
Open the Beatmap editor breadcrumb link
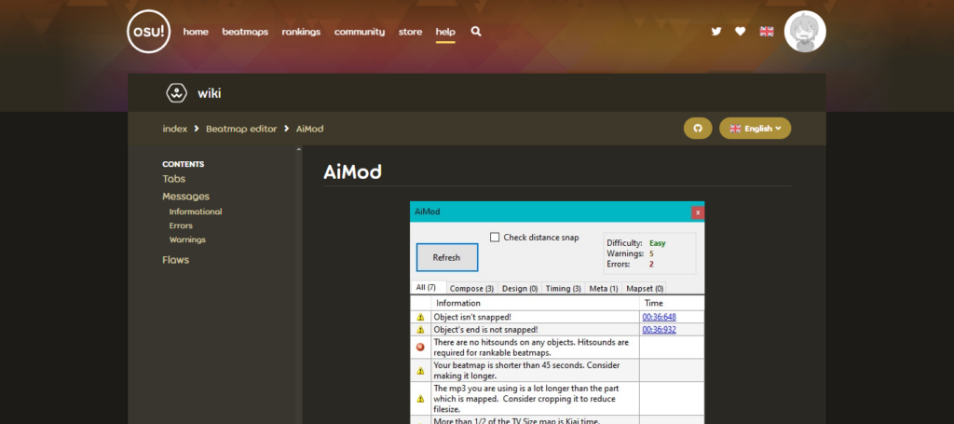[241, 129]
